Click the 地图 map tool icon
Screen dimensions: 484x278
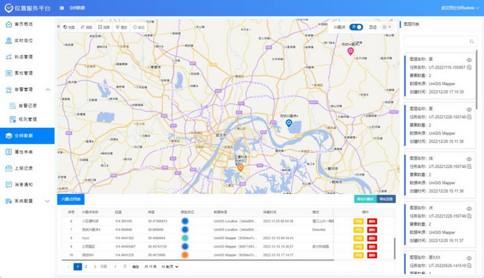point(68,27)
